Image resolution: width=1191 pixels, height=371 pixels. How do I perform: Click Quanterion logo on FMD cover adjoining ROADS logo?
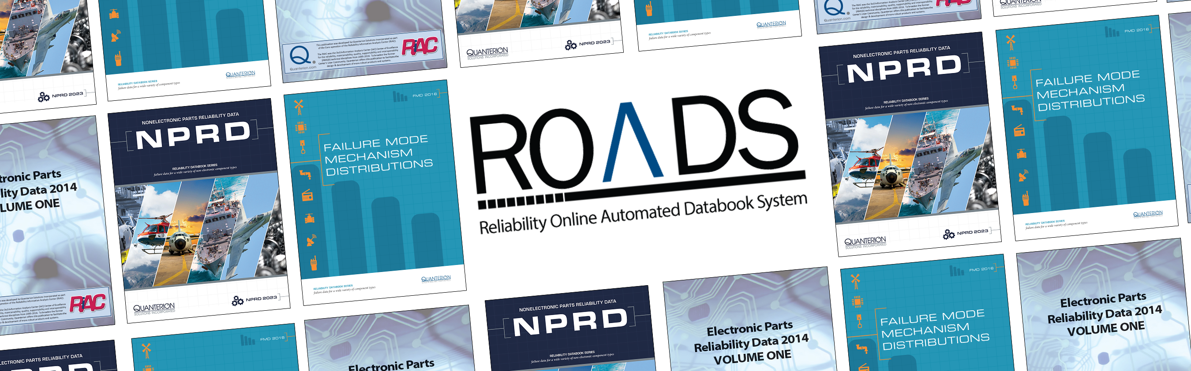pos(436,279)
